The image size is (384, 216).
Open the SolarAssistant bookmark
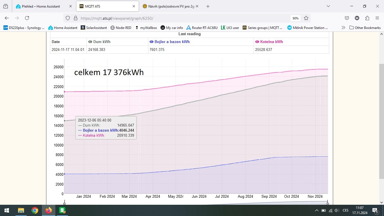click(94, 28)
